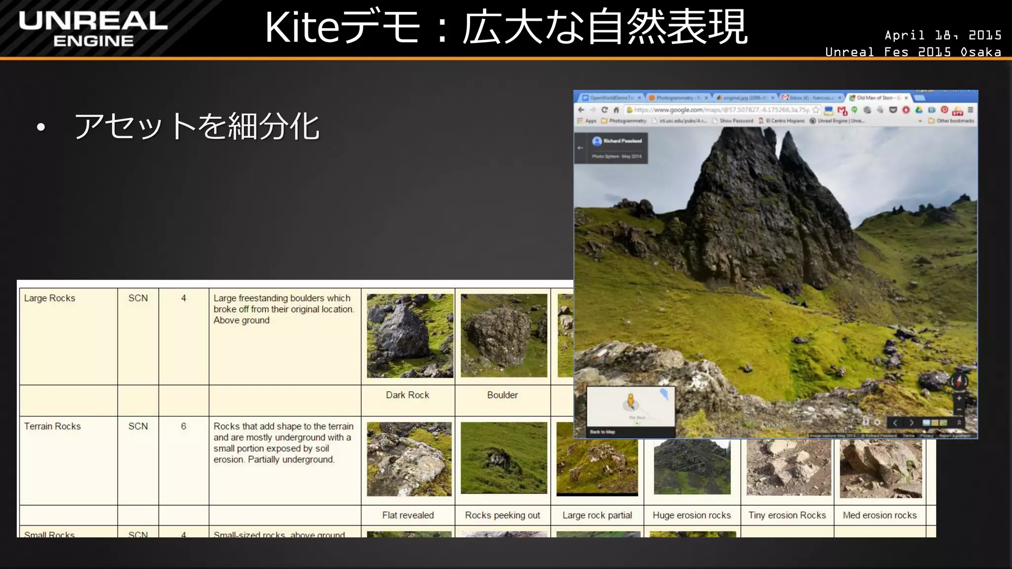1012x569 pixels.
Task: Click the Google Drive extension icon
Action: (919, 110)
